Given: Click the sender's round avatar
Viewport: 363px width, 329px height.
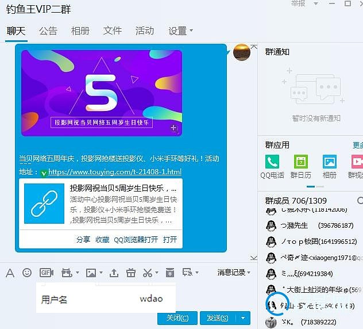Looking at the screenshot, I should point(241,52).
